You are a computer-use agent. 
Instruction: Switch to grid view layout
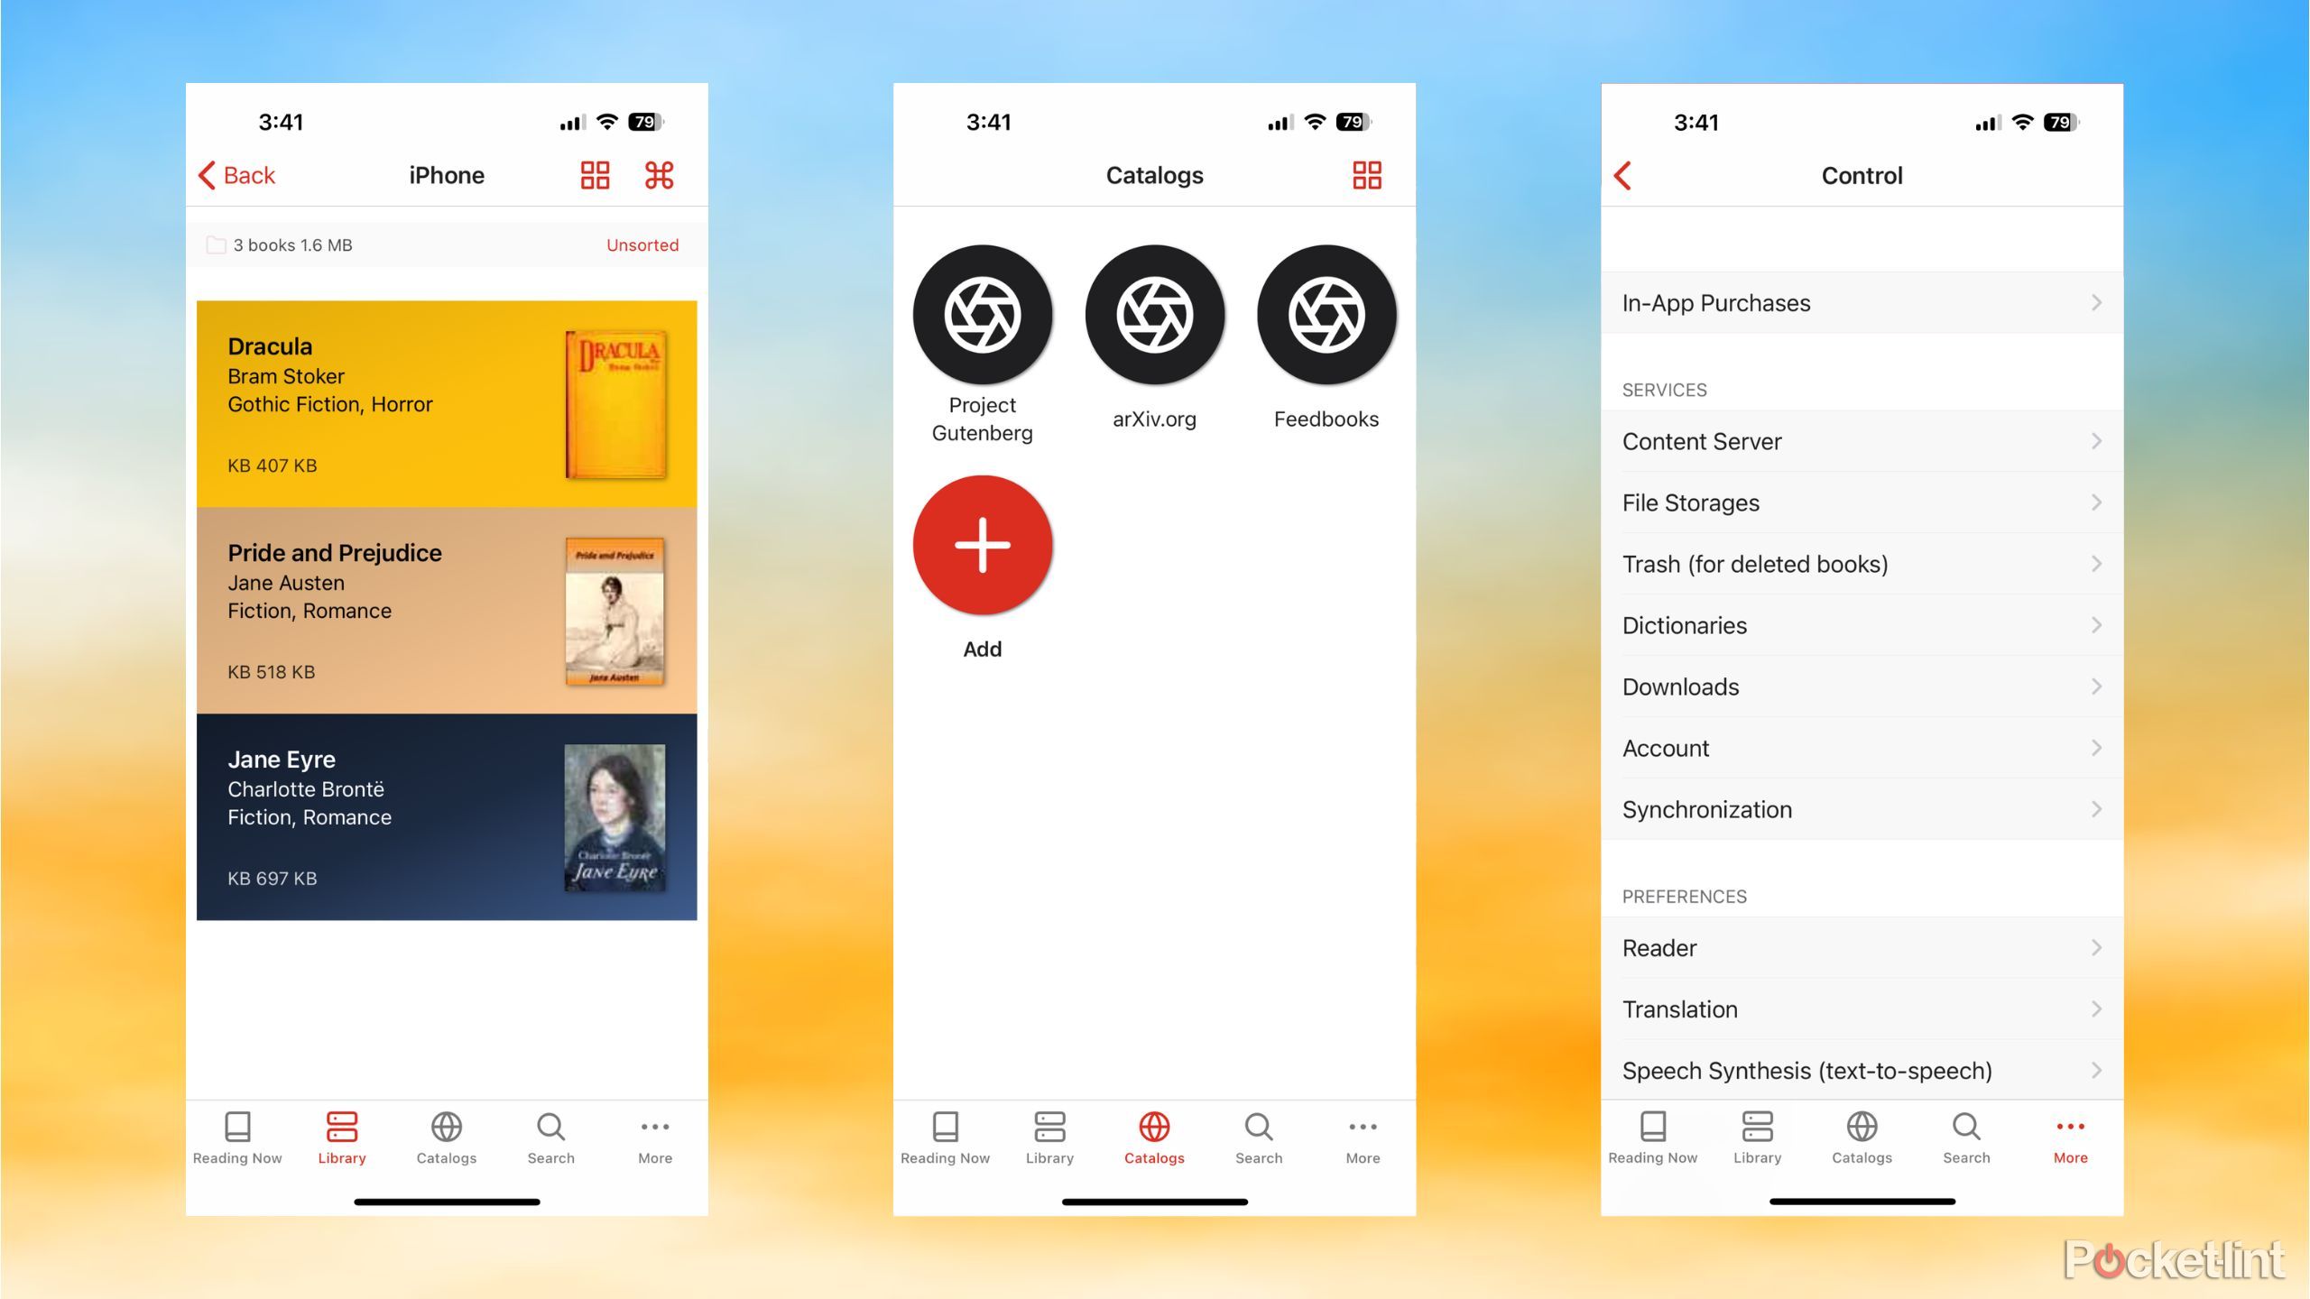[x=594, y=174]
